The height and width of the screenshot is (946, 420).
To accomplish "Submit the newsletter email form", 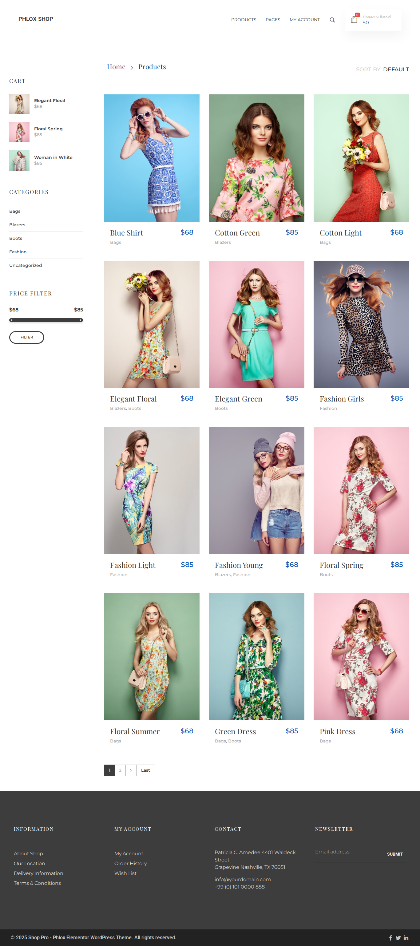I will click(x=394, y=854).
